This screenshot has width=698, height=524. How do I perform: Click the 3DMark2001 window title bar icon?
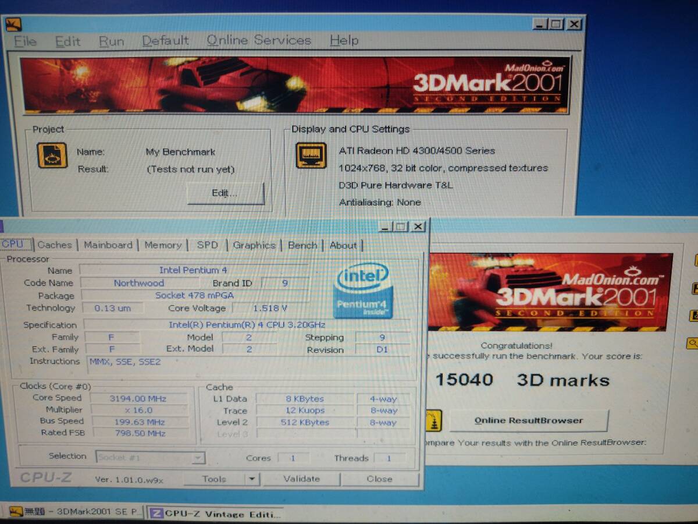tap(14, 24)
